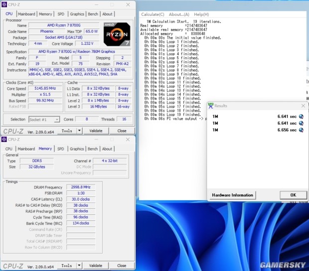
Task: Select CPU tab in top CPU-Z window
Action: click(x=9, y=14)
